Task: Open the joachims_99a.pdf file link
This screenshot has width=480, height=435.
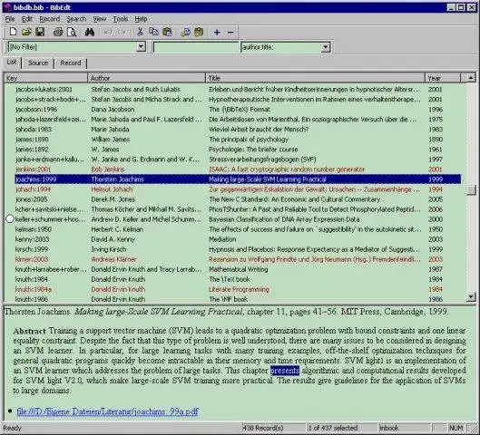Action: [x=107, y=411]
